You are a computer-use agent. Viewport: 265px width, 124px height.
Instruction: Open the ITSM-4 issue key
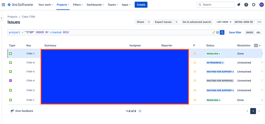tap(31, 81)
